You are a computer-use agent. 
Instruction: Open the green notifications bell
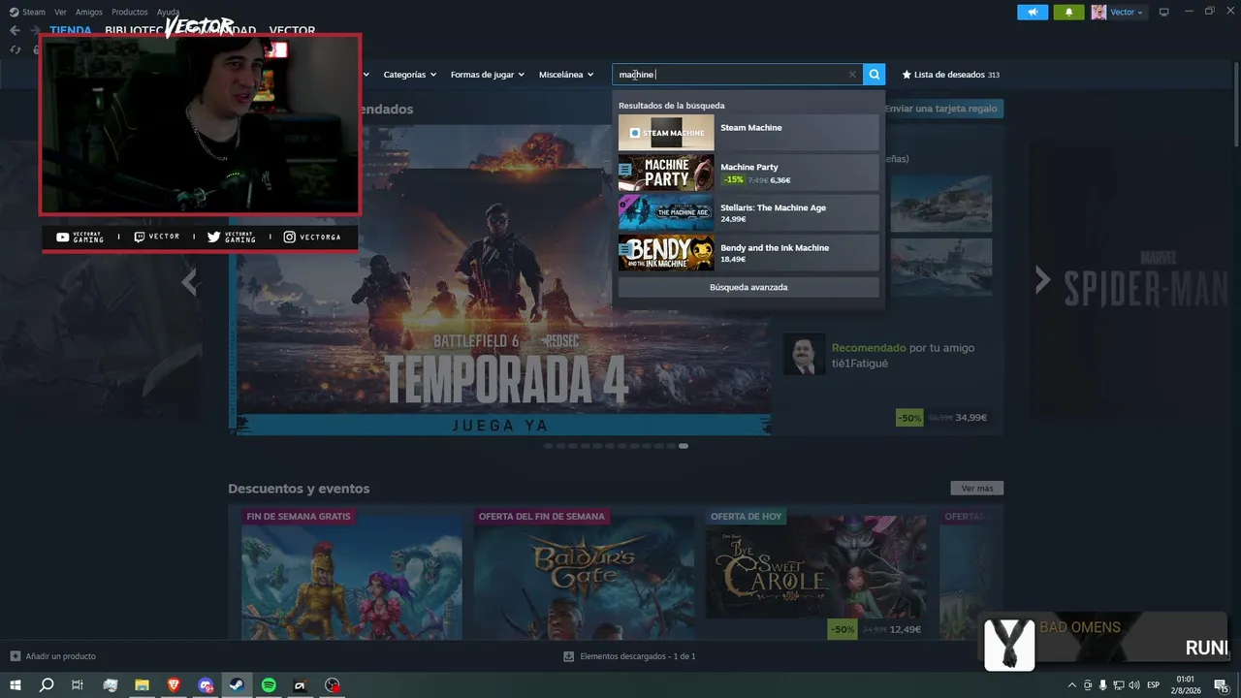(1068, 12)
